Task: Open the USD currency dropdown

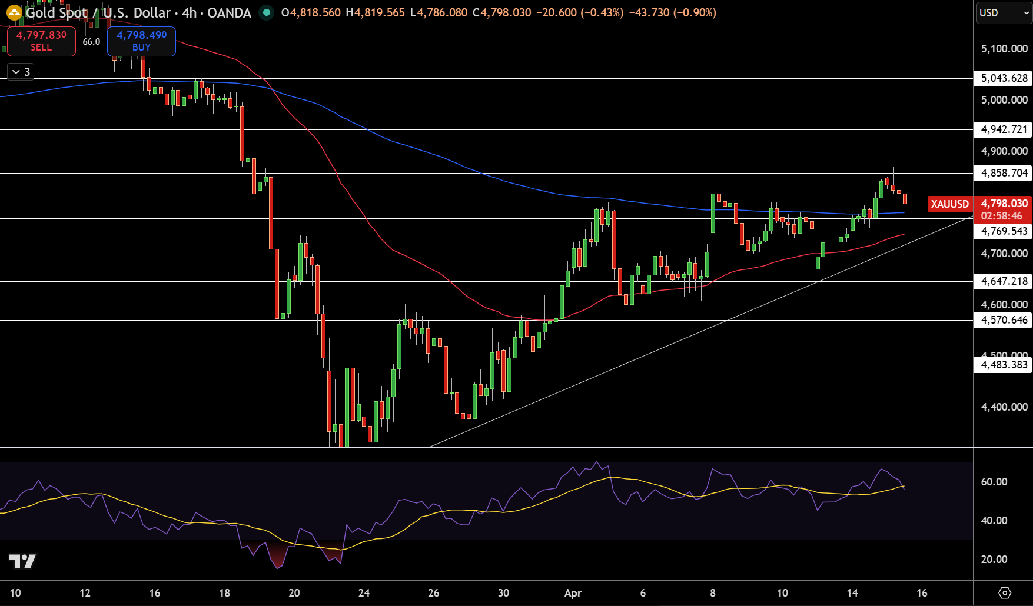Action: 1004,13
